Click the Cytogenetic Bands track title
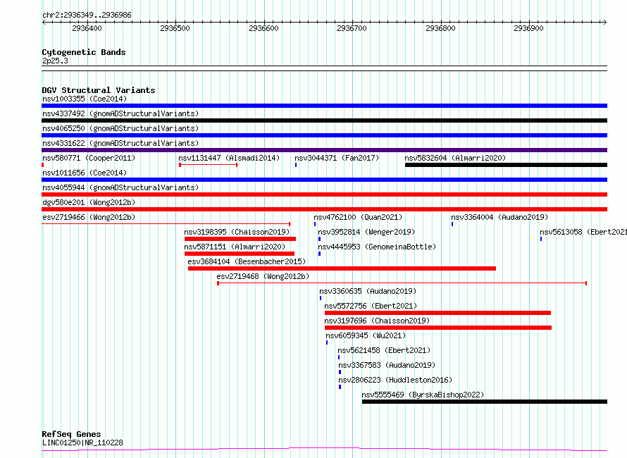The height and width of the screenshot is (458, 627). click(84, 52)
